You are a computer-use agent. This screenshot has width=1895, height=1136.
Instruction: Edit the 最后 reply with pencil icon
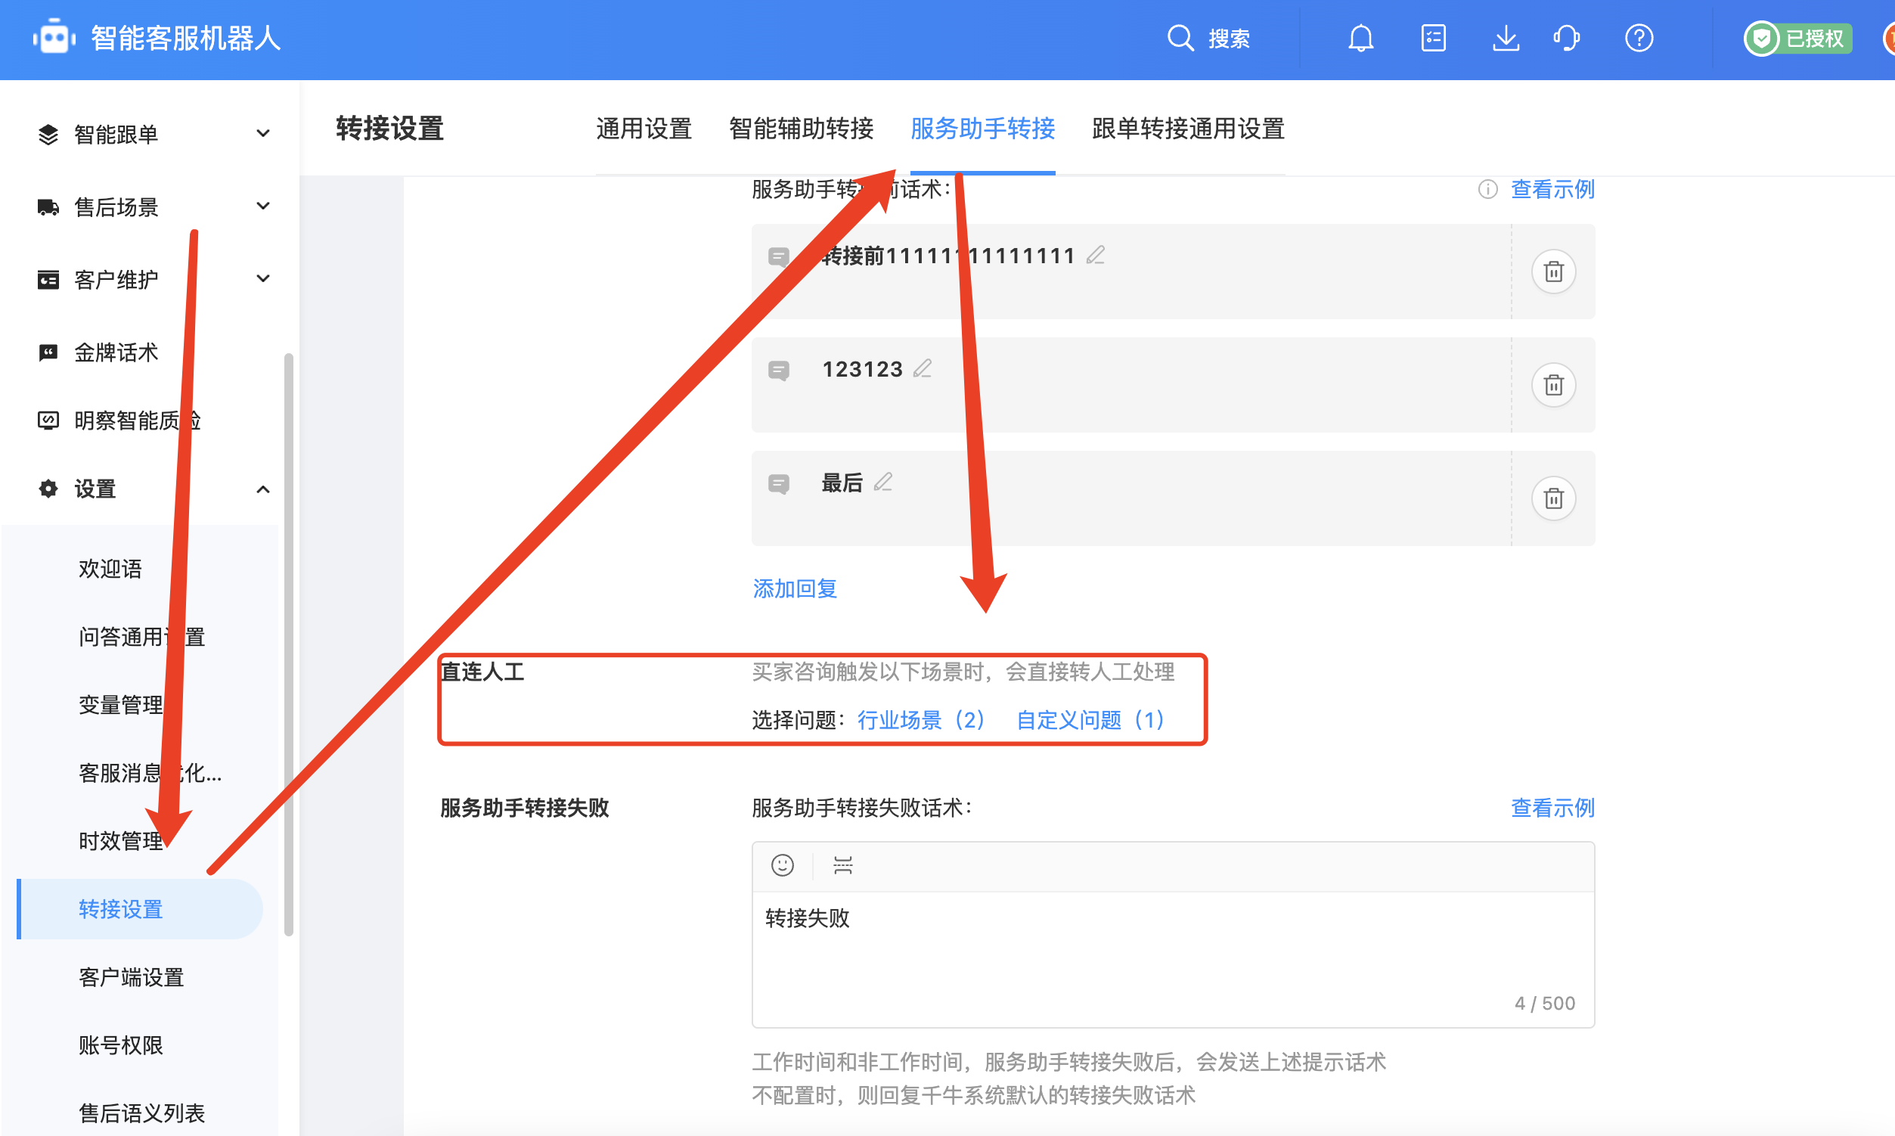coord(882,483)
